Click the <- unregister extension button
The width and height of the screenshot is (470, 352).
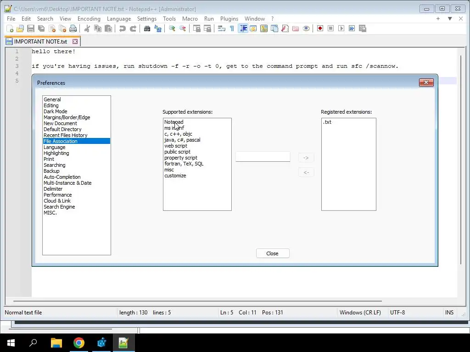point(306,172)
